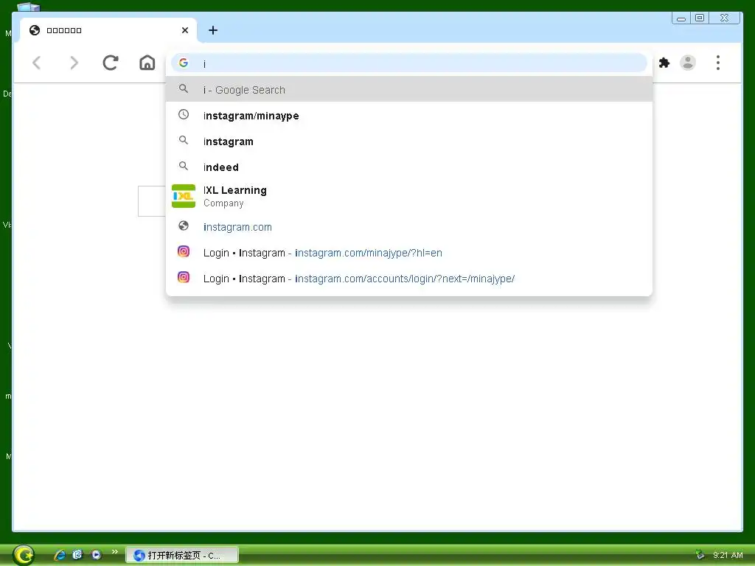Open a new tab with plus button
The height and width of the screenshot is (566, 755).
click(213, 30)
